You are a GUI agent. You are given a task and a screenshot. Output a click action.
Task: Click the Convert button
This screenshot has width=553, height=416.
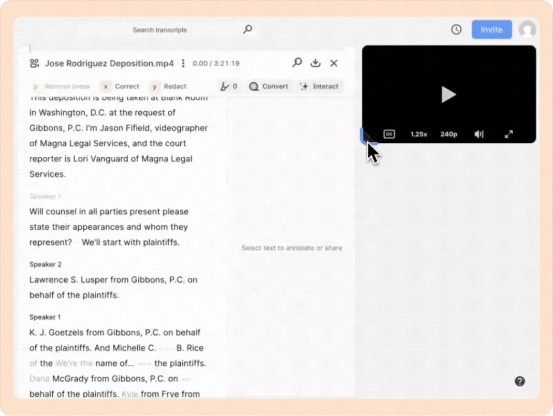point(269,86)
